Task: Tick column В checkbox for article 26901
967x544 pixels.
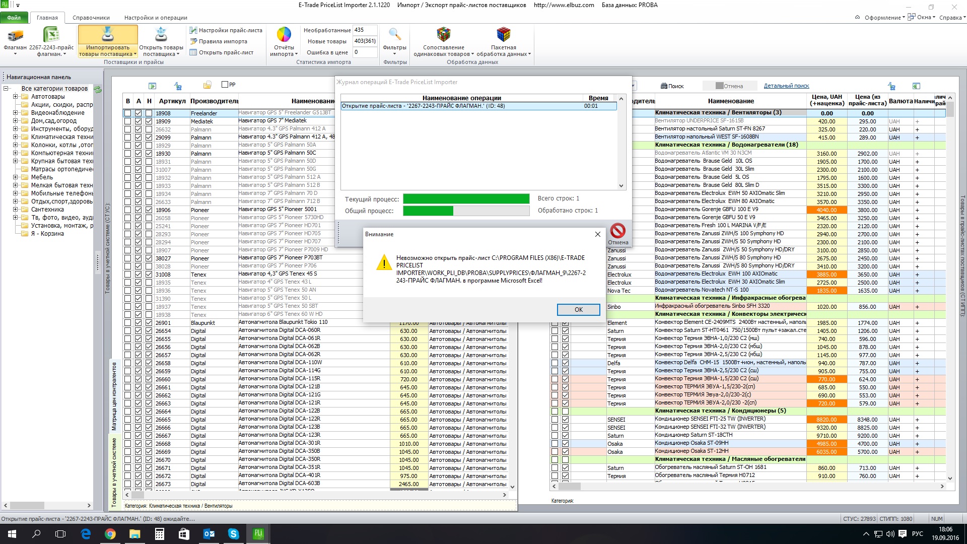Action: (127, 323)
